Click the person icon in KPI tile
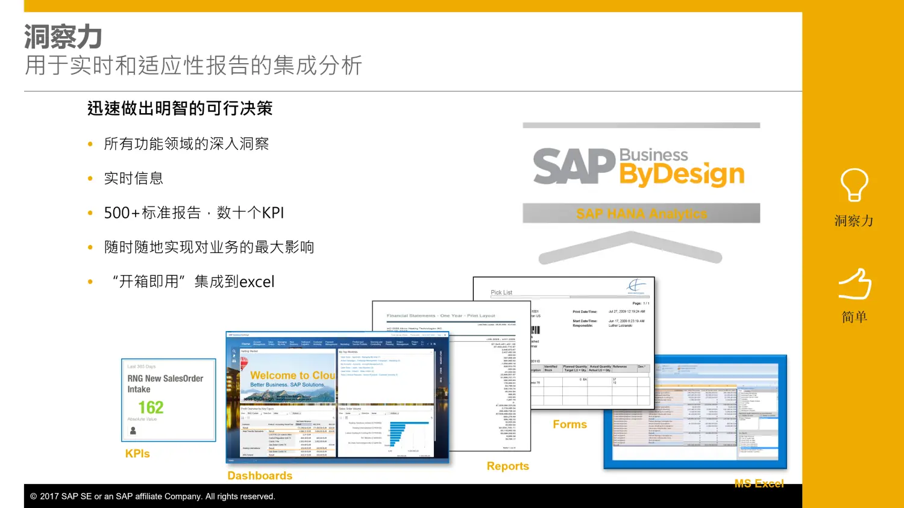This screenshot has width=904, height=508. (x=133, y=430)
